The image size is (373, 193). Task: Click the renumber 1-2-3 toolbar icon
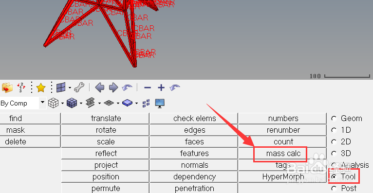click(x=21, y=88)
